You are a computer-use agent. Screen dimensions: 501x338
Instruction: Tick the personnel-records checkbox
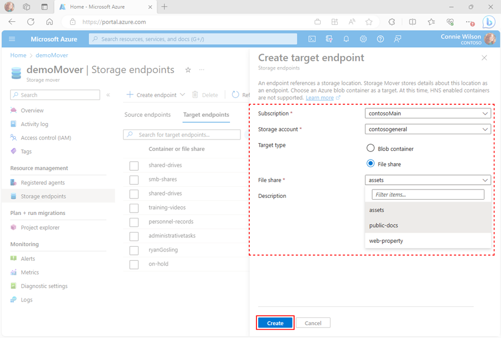point(134,222)
